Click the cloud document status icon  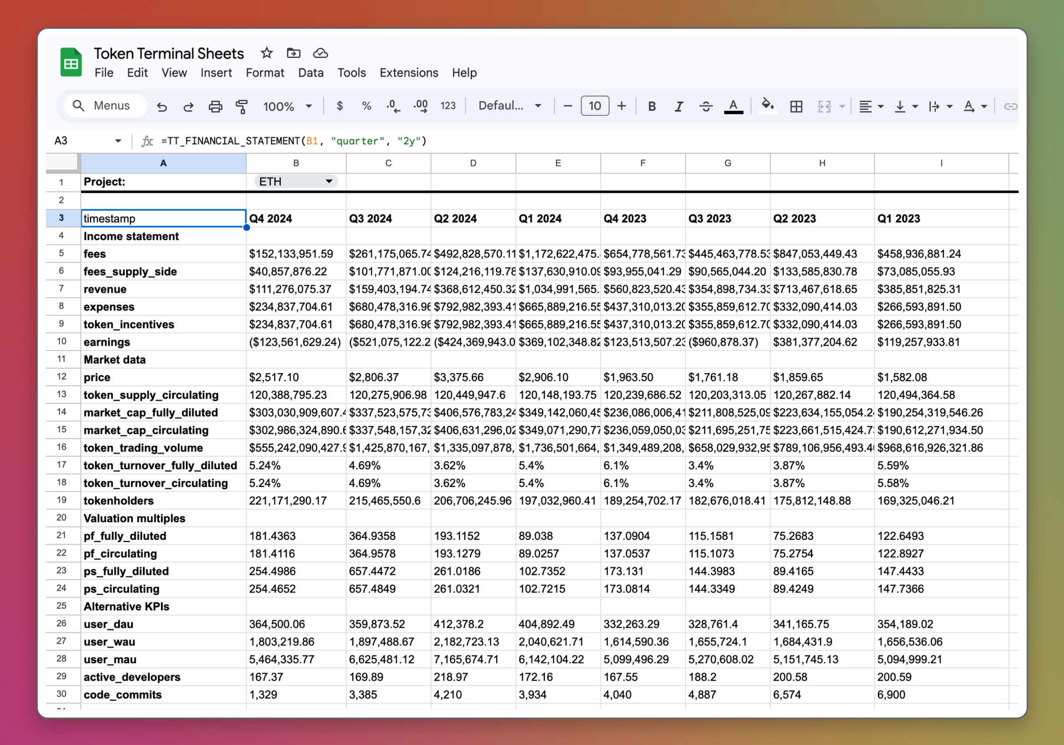pyautogui.click(x=320, y=53)
